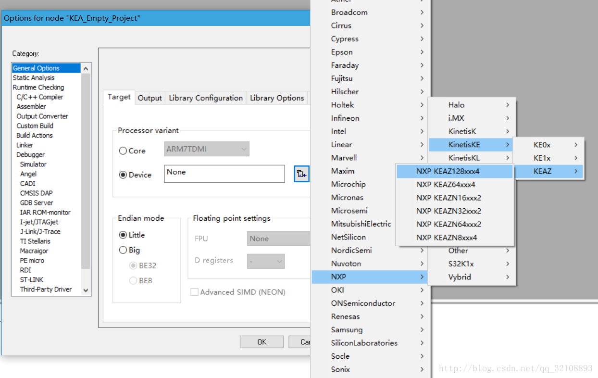Click the partially hidden Cancel button
Image resolution: width=598 pixels, height=378 pixels.
(x=300, y=342)
